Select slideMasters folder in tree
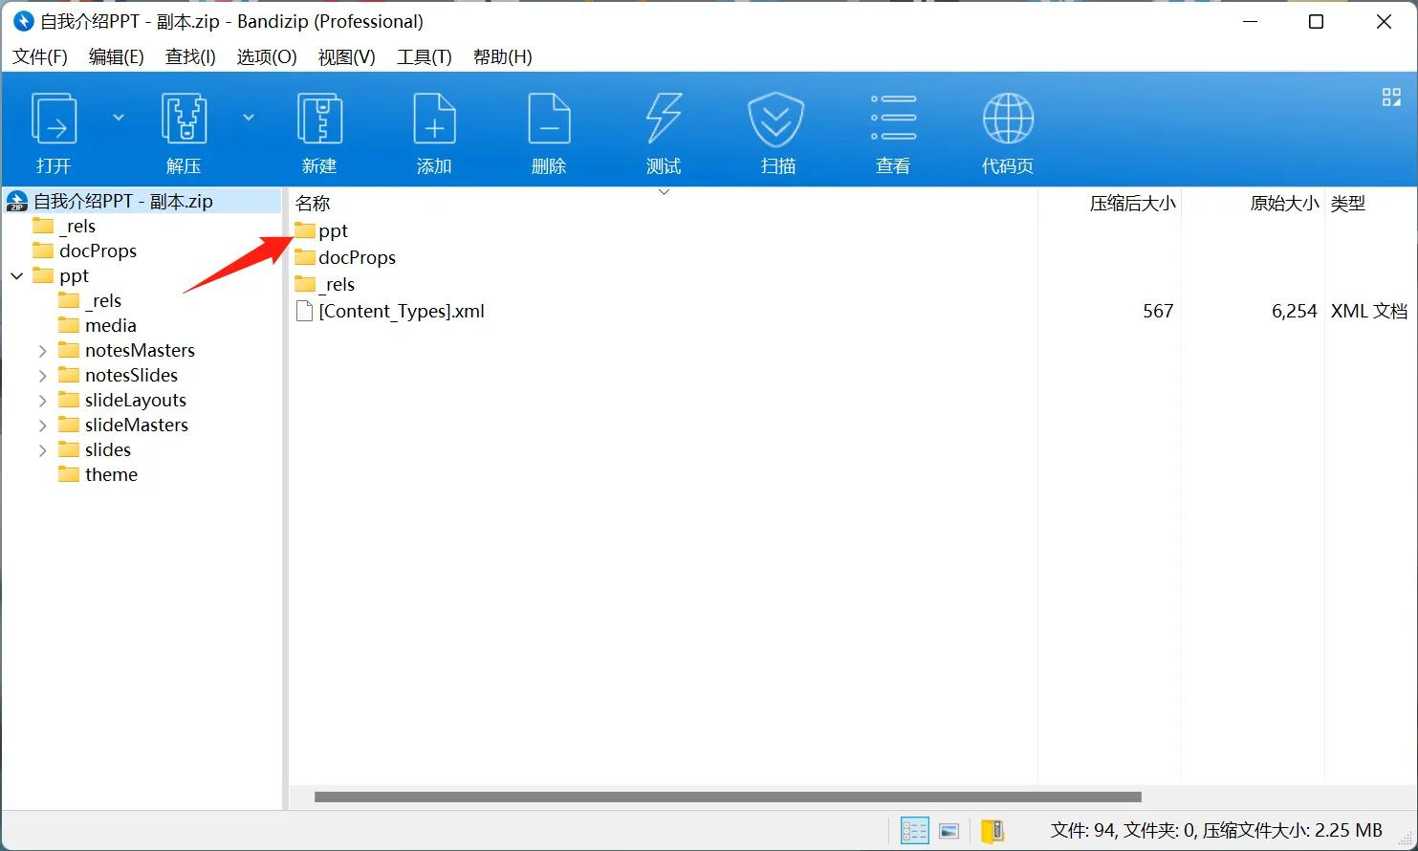Viewport: 1418px width, 851px height. click(137, 425)
